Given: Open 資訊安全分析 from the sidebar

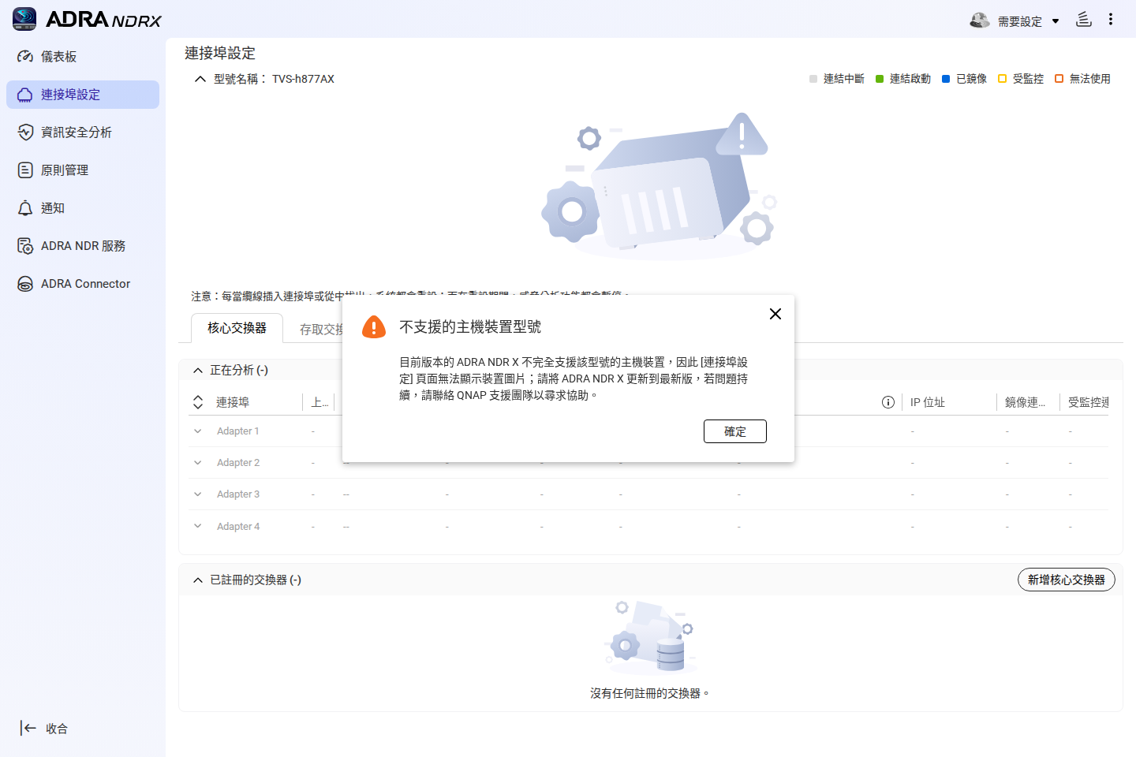Looking at the screenshot, I should click(83, 132).
